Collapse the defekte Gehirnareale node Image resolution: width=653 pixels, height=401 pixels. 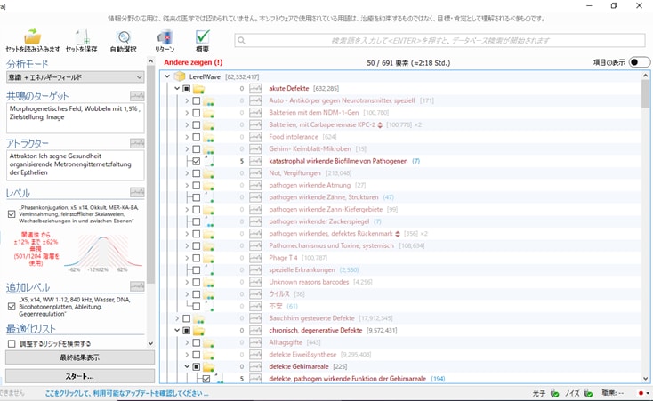pyautogui.click(x=187, y=367)
